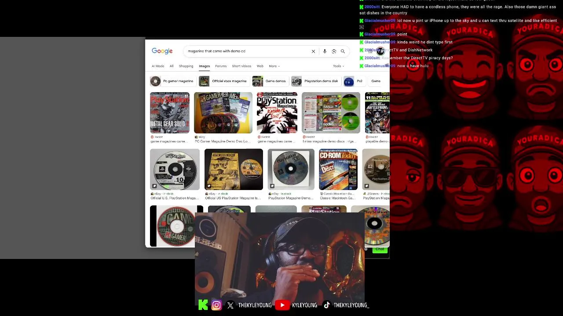The width and height of the screenshot is (563, 316).
Task: Expand the More dropdown
Action: pyautogui.click(x=274, y=66)
